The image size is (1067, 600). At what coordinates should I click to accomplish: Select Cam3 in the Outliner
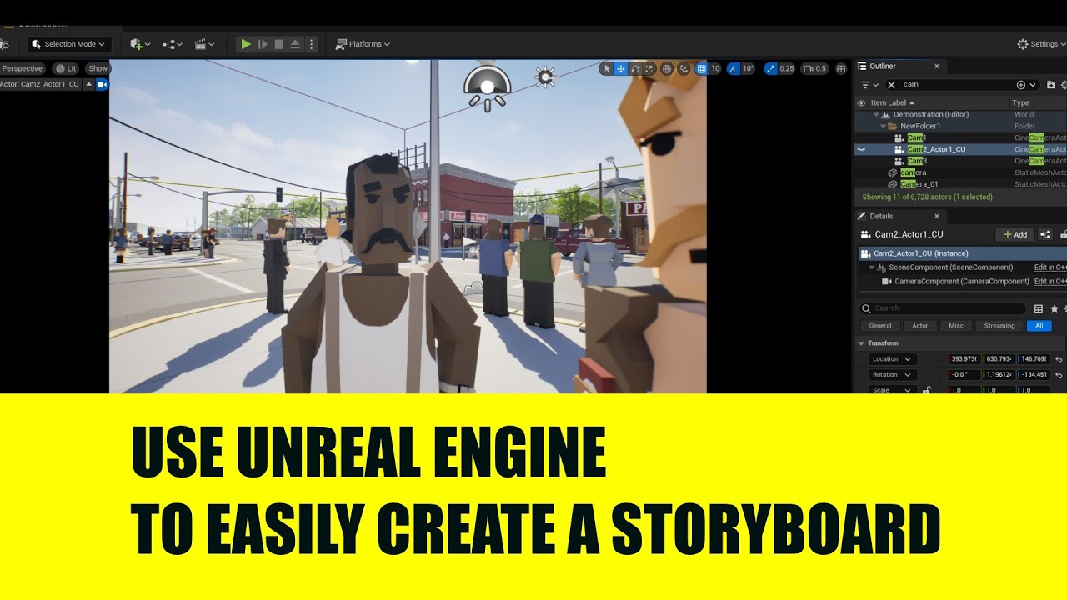click(x=917, y=161)
